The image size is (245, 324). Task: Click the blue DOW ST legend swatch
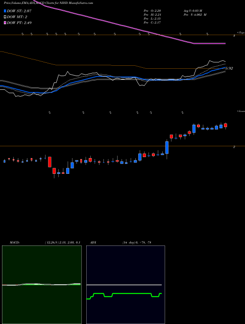pos(5,11)
